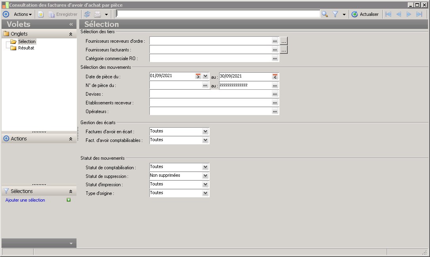Click Fournisseurs receveurs d'ordre input field
Screen dimensions: 430x257
coord(210,41)
